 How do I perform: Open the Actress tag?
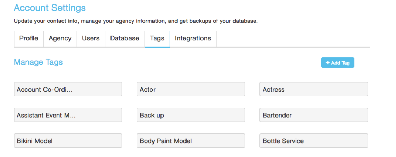pos(313,89)
